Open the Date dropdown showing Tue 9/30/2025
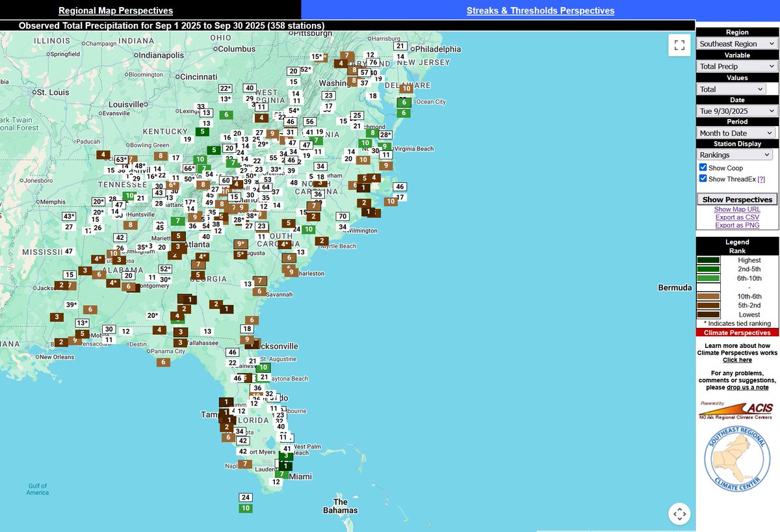The image size is (780, 532). point(736,111)
